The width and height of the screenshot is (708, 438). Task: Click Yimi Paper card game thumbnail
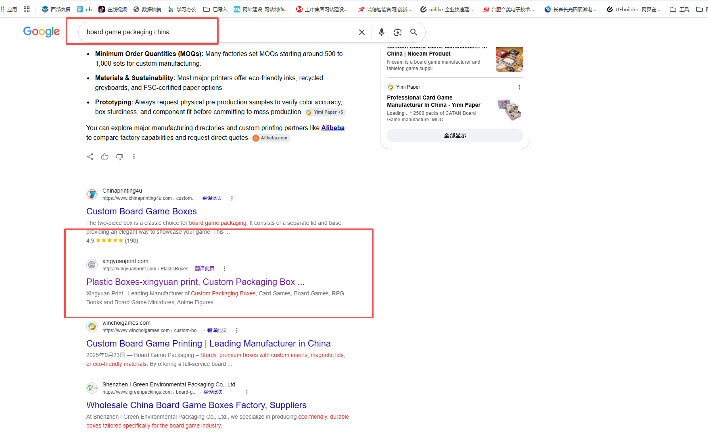pos(510,110)
